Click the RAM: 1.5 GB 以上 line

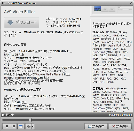15,102
